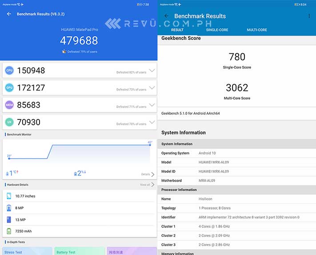The height and width of the screenshot is (255, 316).
Task: Tap the 7250 mAh battery icon
Action: [9, 231]
